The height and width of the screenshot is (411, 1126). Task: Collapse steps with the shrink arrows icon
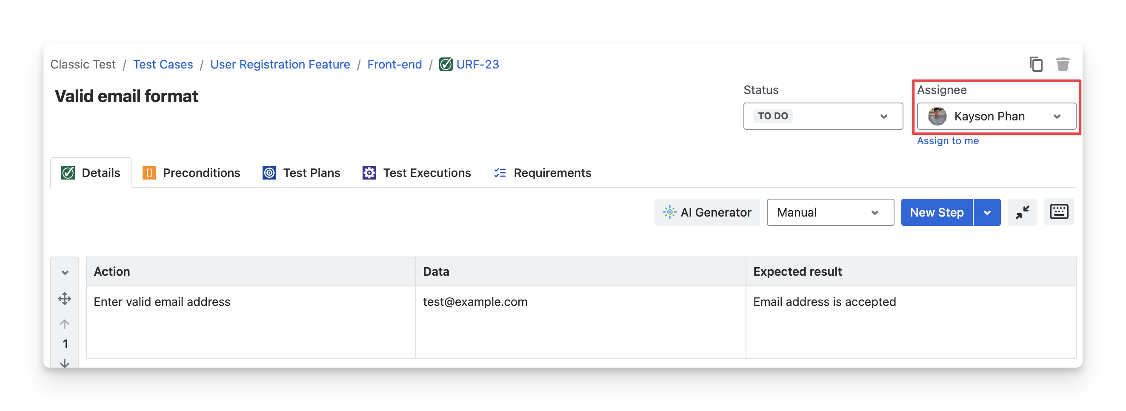click(1022, 212)
